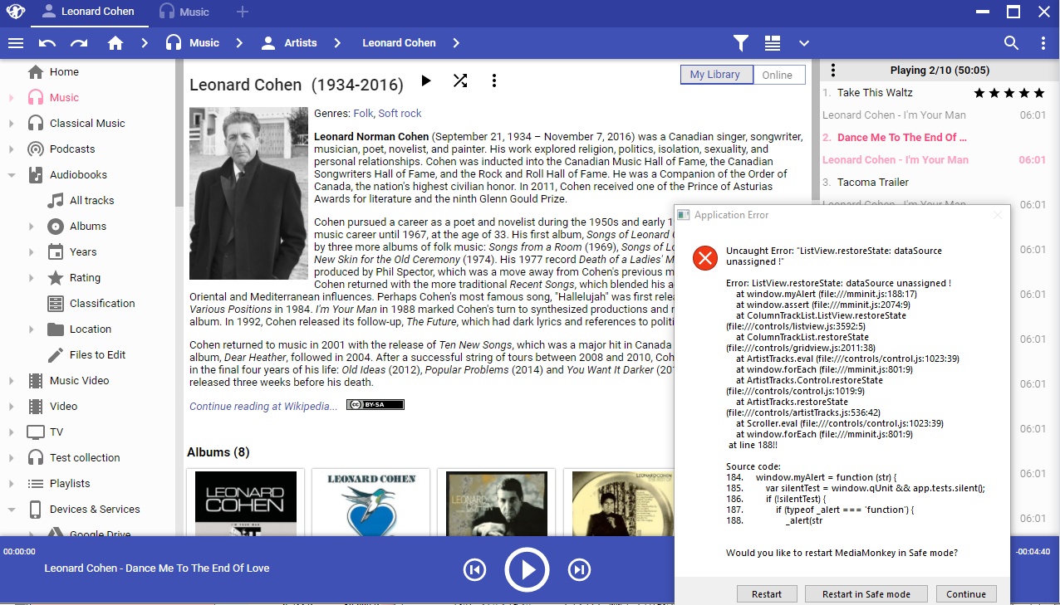Switch to My Library view
This screenshot has width=1060, height=605.
715,75
